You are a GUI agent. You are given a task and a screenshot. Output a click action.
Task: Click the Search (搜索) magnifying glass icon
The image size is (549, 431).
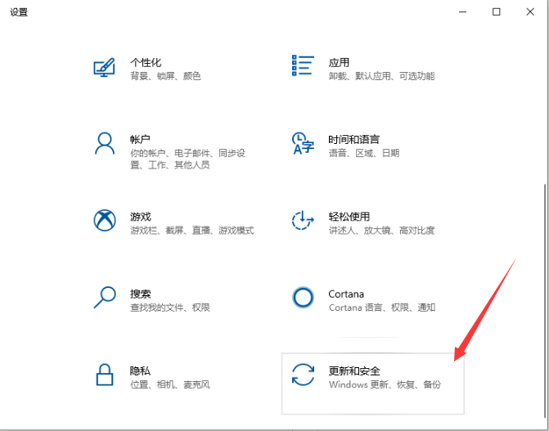click(x=105, y=297)
